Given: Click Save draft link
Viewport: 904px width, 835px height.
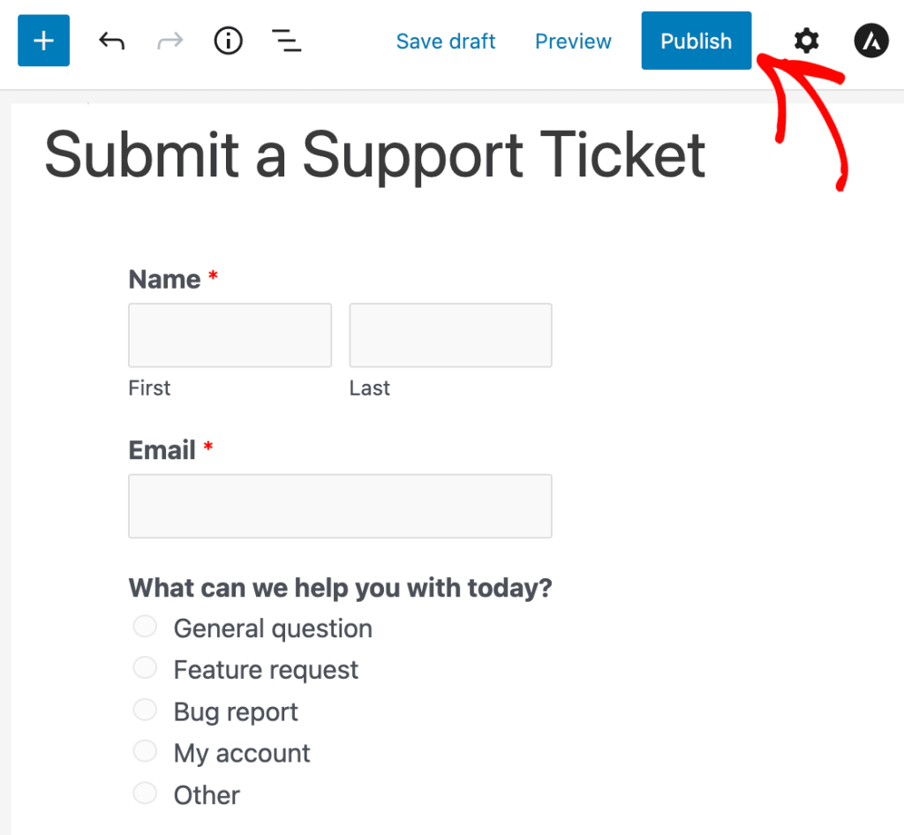Looking at the screenshot, I should (446, 41).
